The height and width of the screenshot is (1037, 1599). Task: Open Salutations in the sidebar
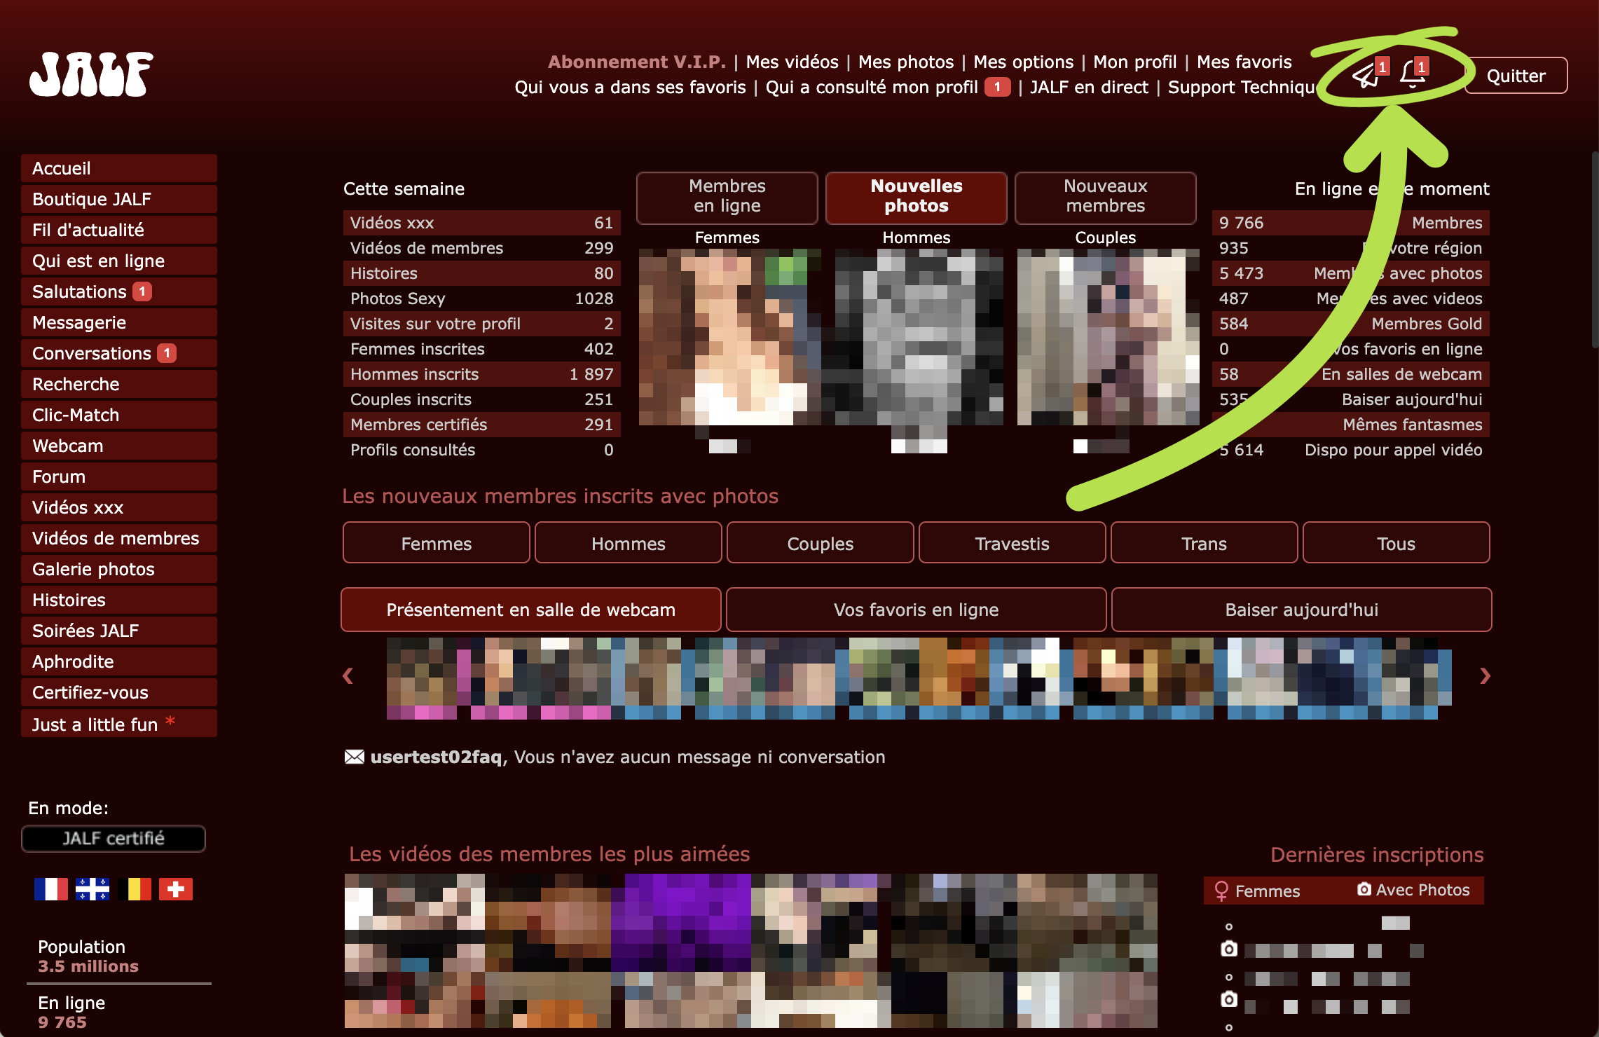pyautogui.click(x=119, y=291)
